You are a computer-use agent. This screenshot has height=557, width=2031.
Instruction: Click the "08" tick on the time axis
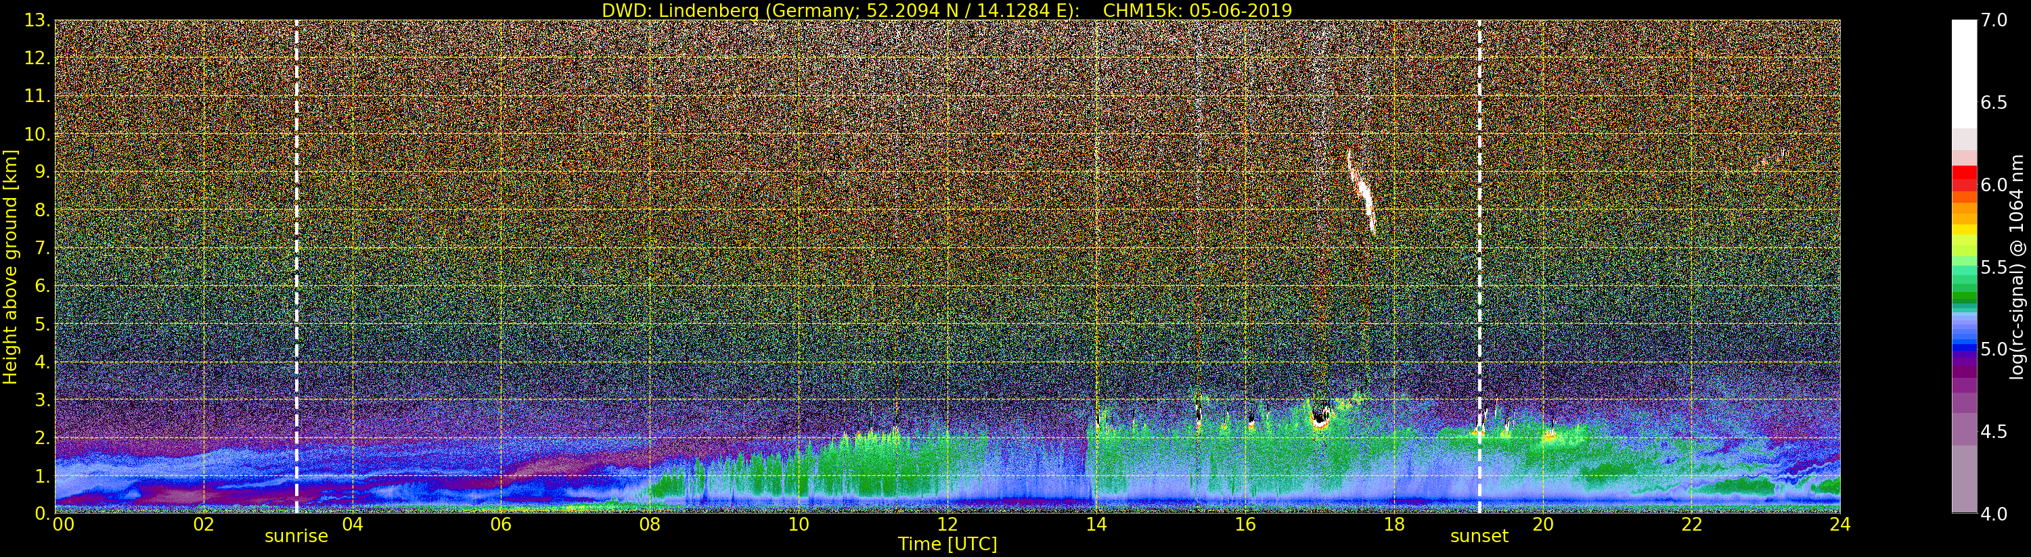point(650,525)
